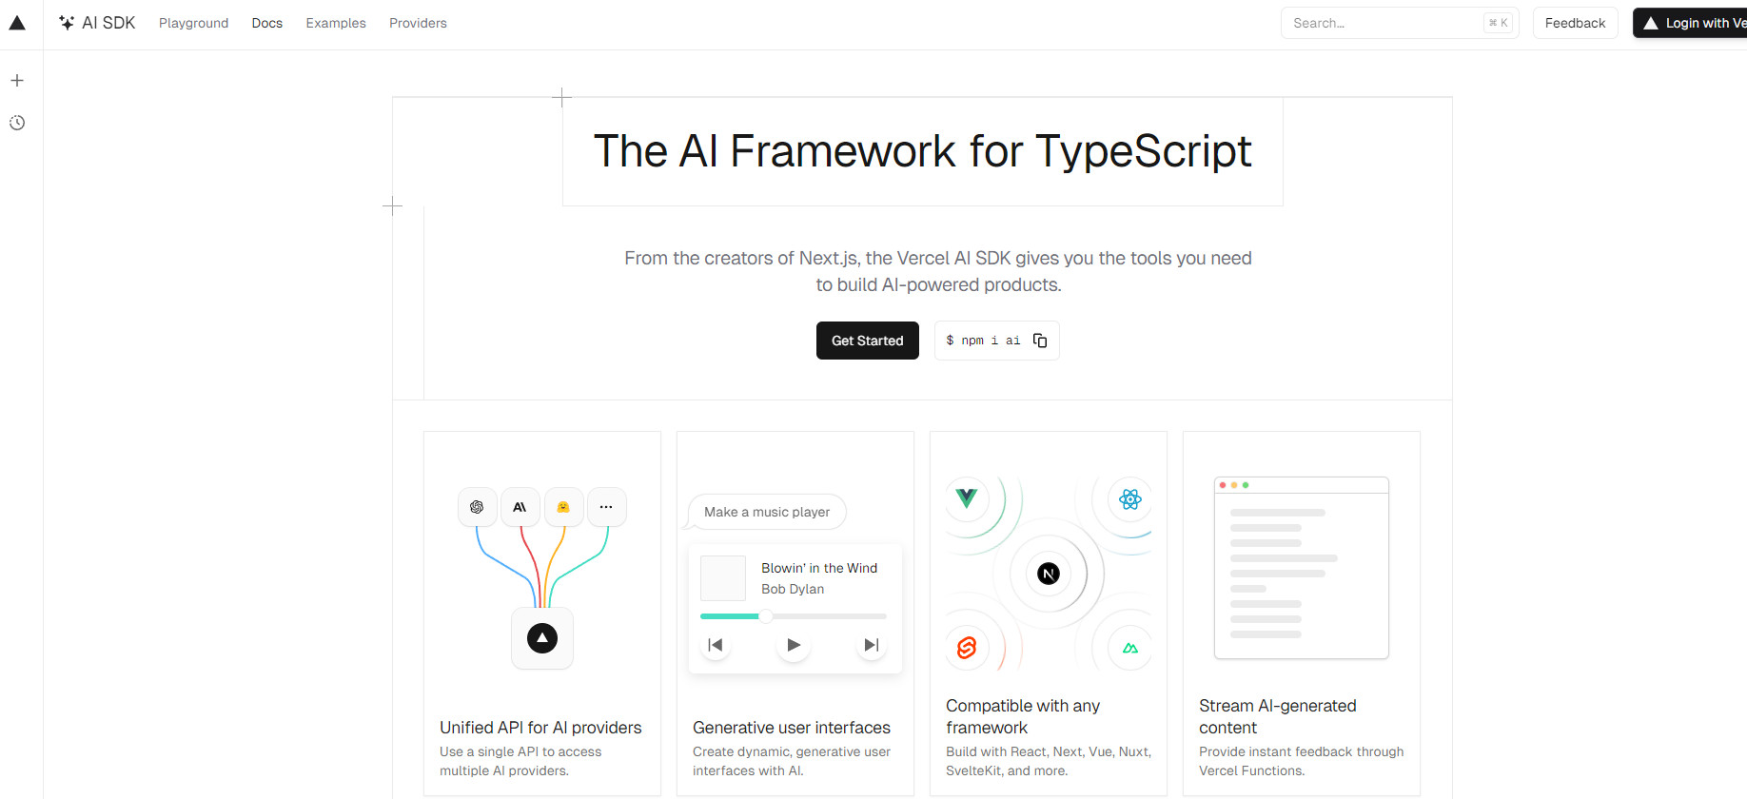Screen dimensions: 1747x799
Task: Open the Docs menu item
Action: click(267, 23)
